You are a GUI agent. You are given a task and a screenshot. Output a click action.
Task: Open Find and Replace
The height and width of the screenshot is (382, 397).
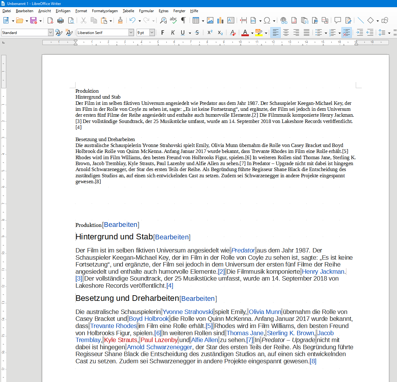point(163,21)
